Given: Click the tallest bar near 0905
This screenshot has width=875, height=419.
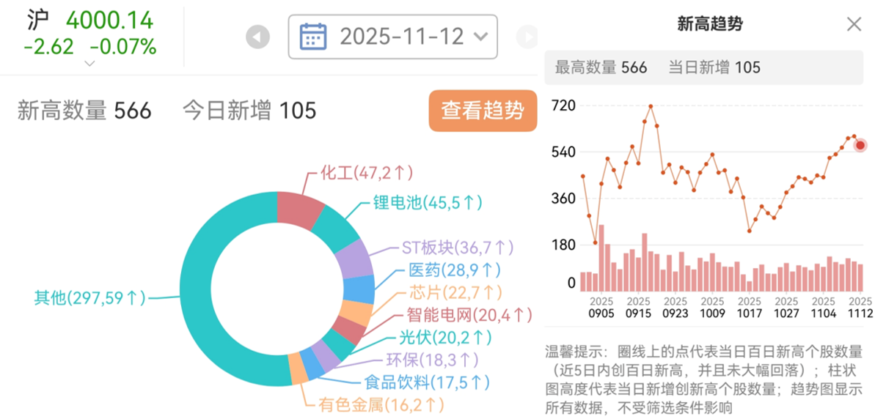Looking at the screenshot, I should click(601, 258).
